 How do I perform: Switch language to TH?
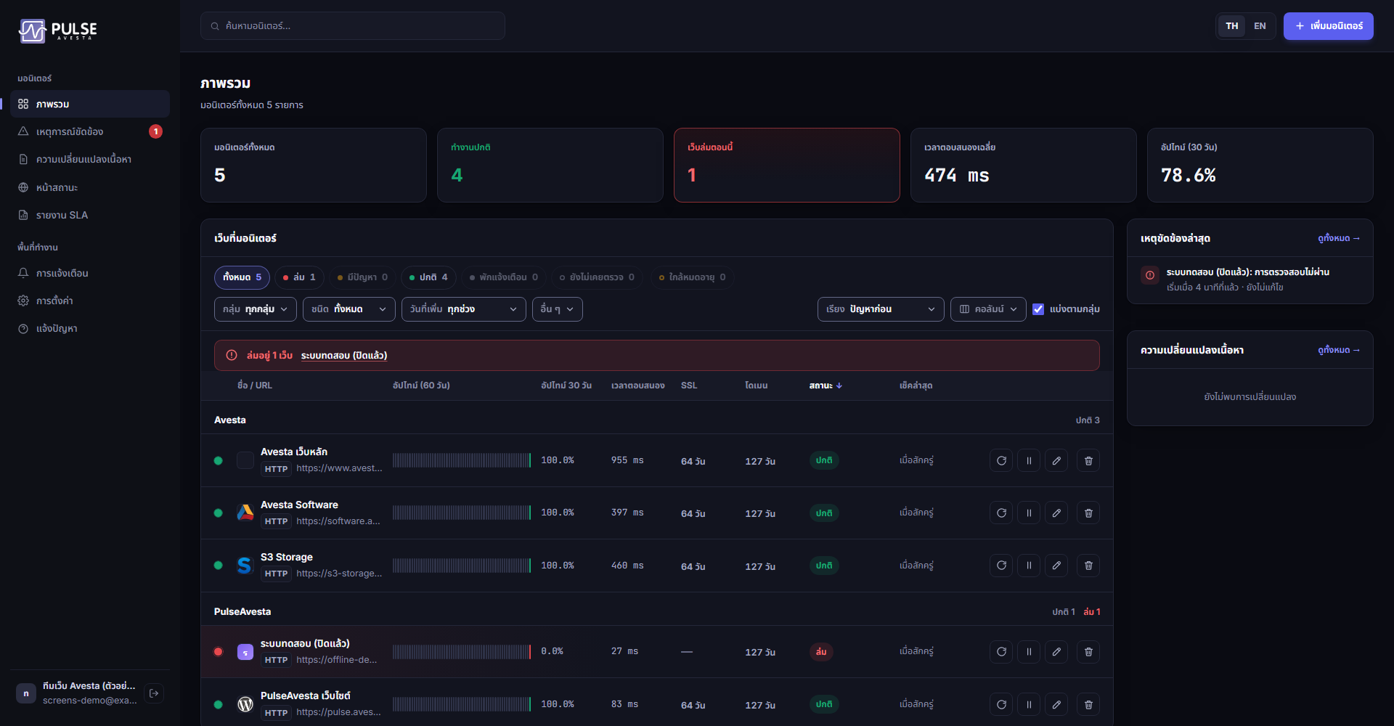1232,26
